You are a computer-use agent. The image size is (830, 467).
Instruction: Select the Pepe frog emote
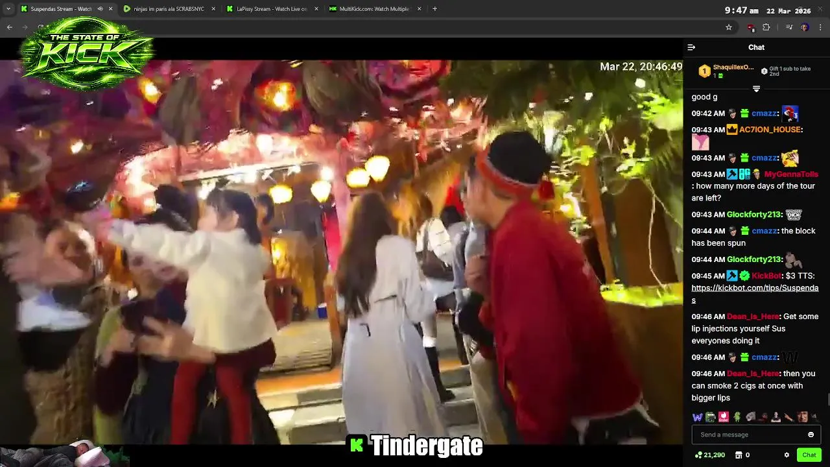(711, 417)
